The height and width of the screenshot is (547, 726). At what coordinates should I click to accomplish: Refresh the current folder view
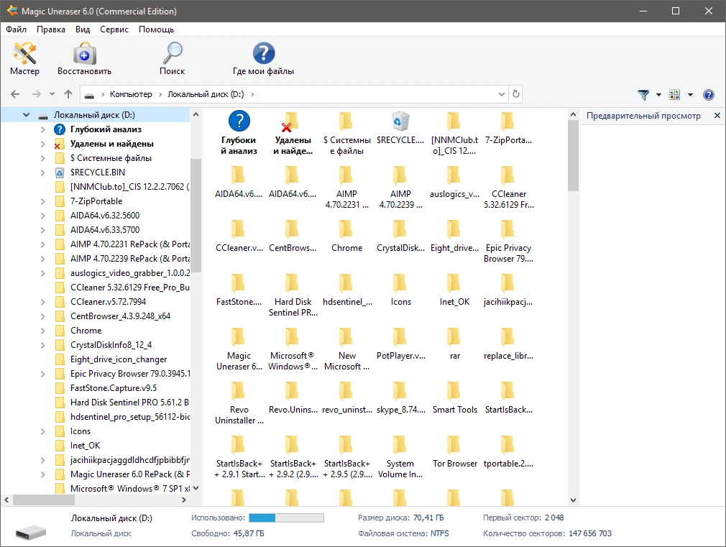516,94
